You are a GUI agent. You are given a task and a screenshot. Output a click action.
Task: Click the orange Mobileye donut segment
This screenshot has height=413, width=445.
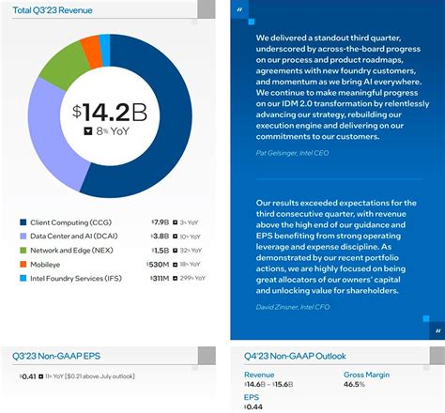click(92, 52)
